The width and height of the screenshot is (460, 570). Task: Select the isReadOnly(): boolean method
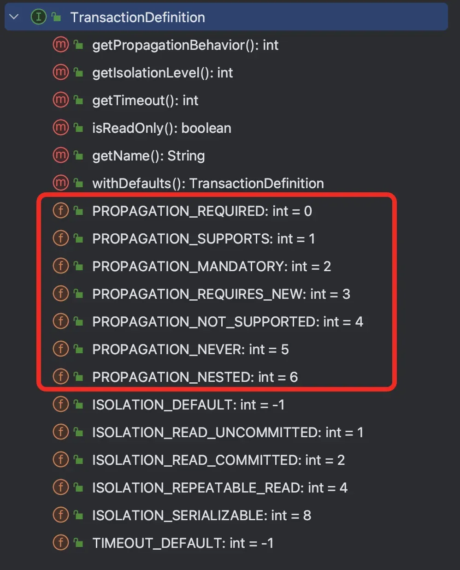pos(162,128)
